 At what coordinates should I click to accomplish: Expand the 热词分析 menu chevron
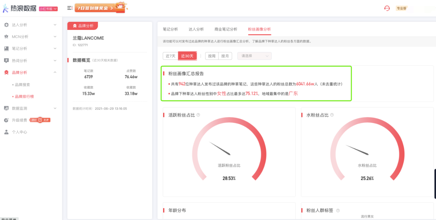click(x=55, y=61)
